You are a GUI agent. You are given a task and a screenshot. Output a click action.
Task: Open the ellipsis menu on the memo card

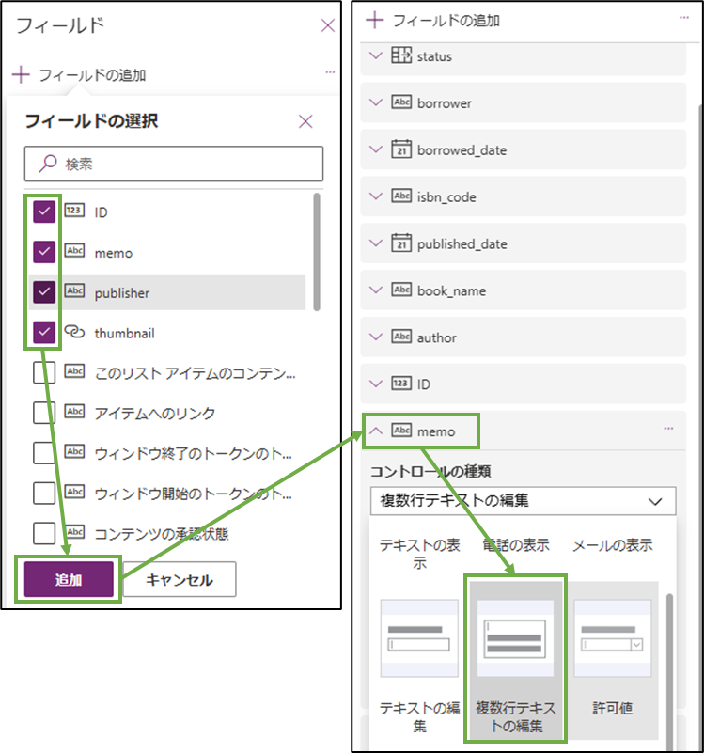(x=668, y=428)
